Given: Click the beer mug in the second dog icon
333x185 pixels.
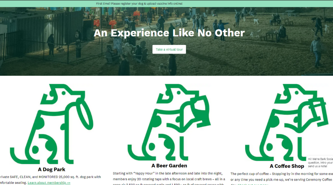Looking at the screenshot, I should tap(202, 111).
